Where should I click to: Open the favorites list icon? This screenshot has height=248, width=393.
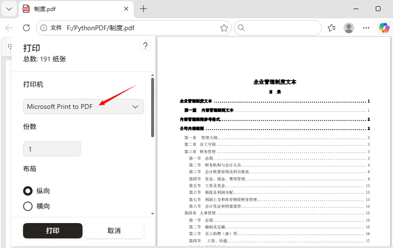(332, 28)
